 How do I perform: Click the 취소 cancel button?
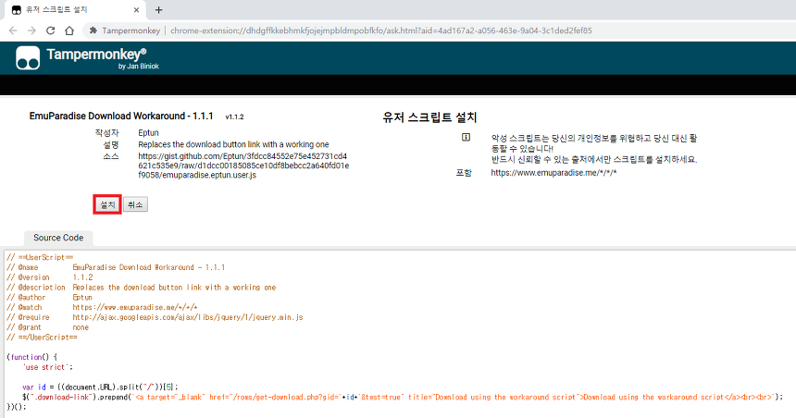point(135,204)
